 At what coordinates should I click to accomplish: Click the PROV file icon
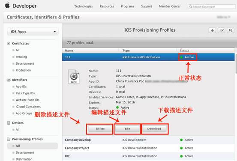(74, 77)
